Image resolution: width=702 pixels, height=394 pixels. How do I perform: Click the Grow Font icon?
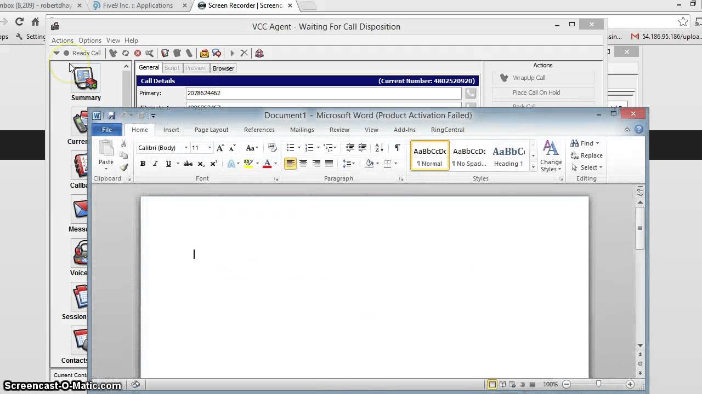coord(220,148)
